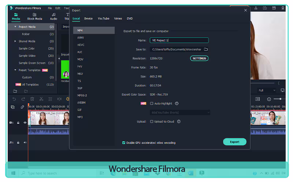Open Stock Media tab

pos(34,16)
